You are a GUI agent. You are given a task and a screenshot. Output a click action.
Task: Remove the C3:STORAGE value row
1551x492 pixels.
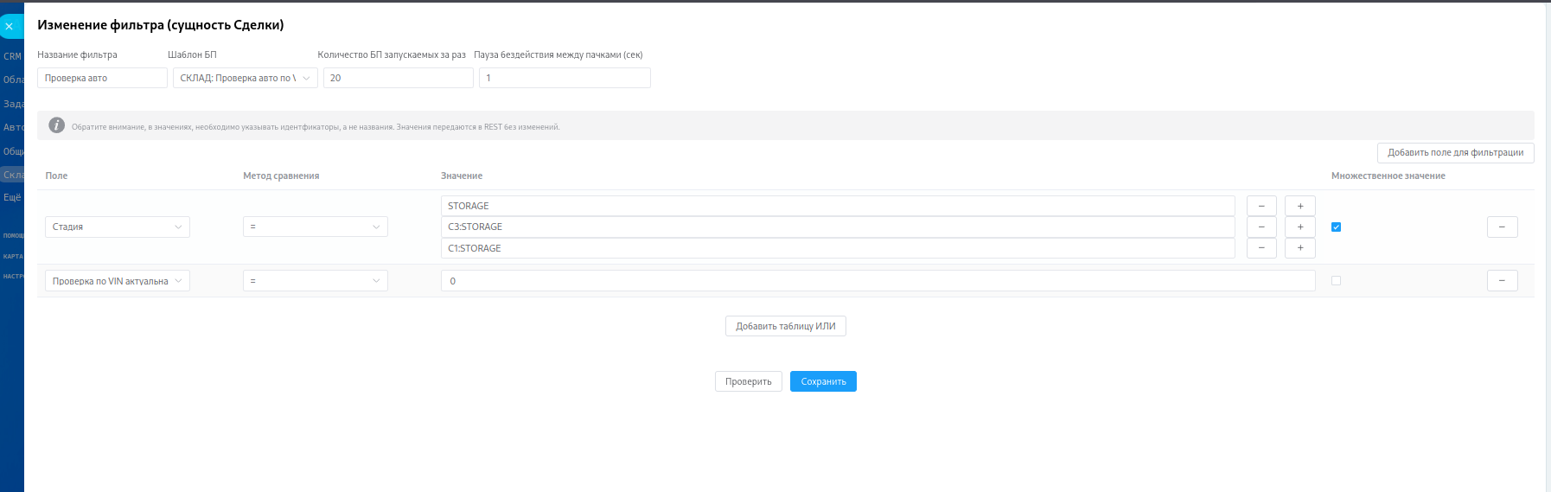[x=1261, y=227]
